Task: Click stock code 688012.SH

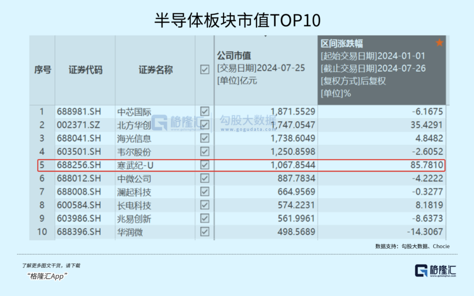Action: (x=79, y=179)
